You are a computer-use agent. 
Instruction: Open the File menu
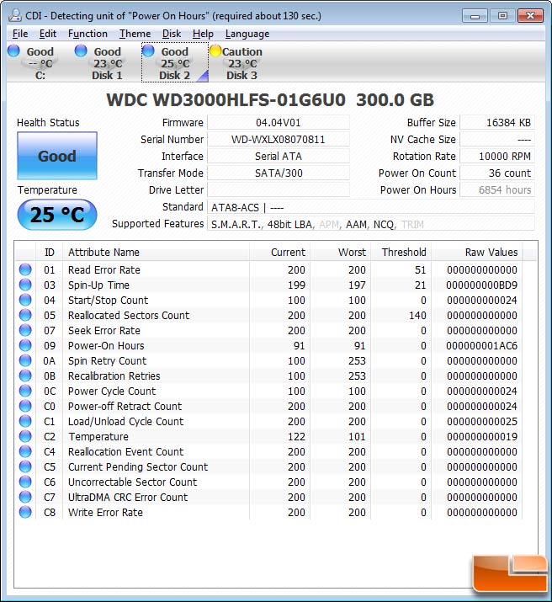pyautogui.click(x=20, y=34)
